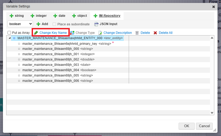Viewport: 221px width, 136px height.
Task: Close the Variable Settings dialog
Action: pyautogui.click(x=213, y=7)
